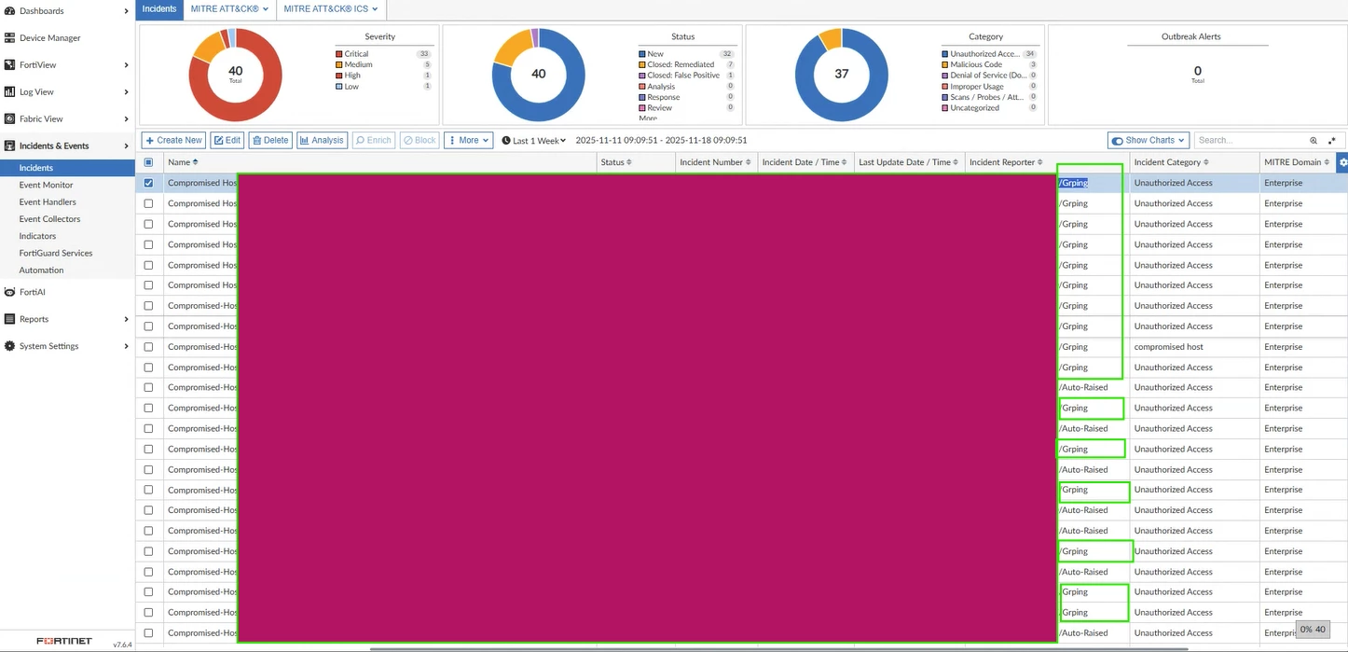Expand the System Settings menu chevron
1348x652 pixels.
click(x=126, y=346)
